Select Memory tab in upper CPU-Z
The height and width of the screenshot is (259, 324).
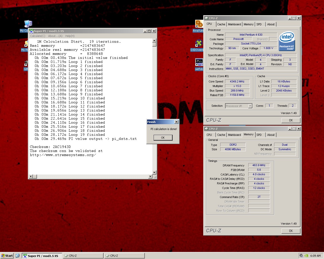coord(249,24)
